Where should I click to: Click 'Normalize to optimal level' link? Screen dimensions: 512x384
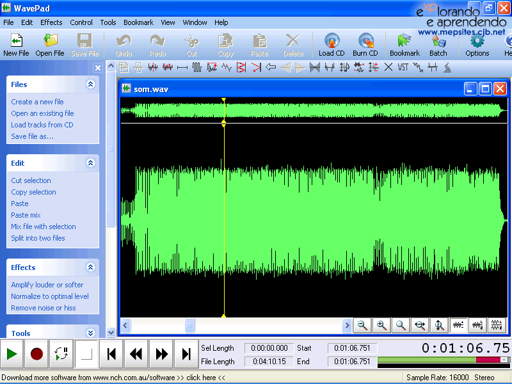tap(50, 296)
